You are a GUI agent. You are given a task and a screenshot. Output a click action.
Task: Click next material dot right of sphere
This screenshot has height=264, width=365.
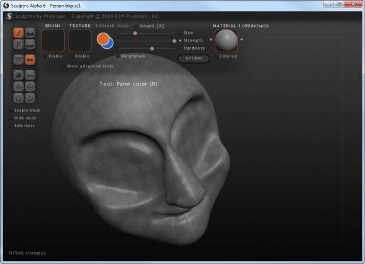[242, 40]
